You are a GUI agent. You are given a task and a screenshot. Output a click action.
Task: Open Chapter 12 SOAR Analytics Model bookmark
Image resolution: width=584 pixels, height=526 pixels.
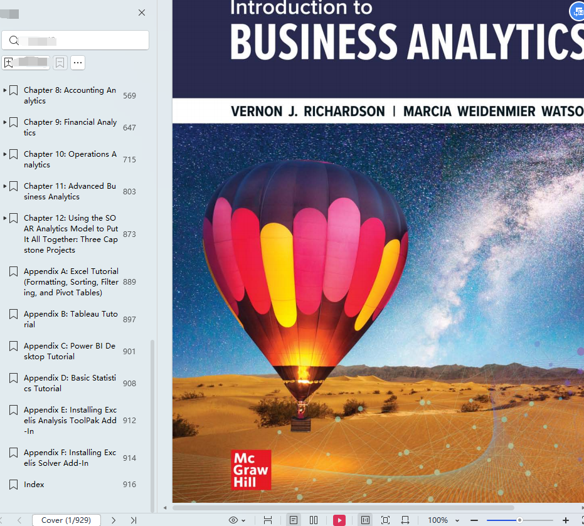click(x=71, y=234)
